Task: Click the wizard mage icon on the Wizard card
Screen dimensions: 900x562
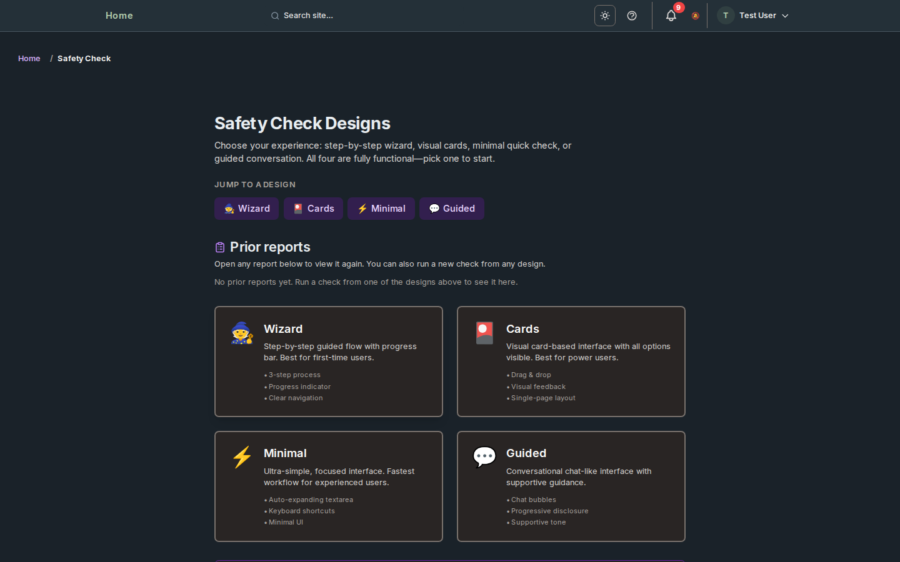Action: click(242, 334)
